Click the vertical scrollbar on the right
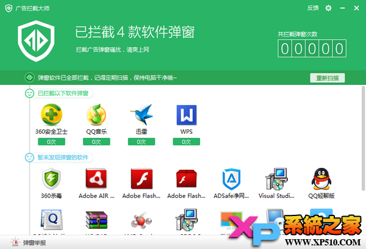 coord(363,139)
